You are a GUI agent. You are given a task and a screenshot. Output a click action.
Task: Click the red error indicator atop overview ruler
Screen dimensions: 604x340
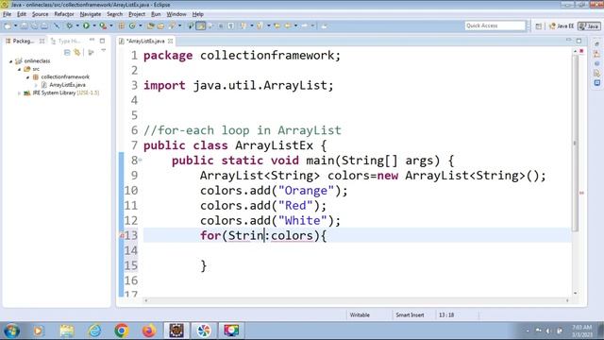pos(581,51)
